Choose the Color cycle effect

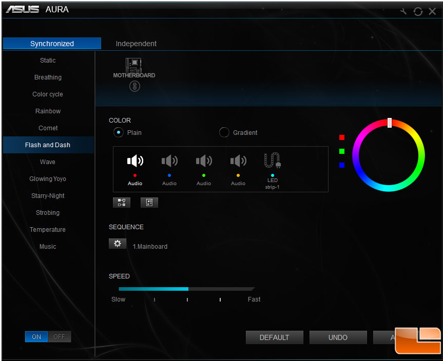[48, 94]
